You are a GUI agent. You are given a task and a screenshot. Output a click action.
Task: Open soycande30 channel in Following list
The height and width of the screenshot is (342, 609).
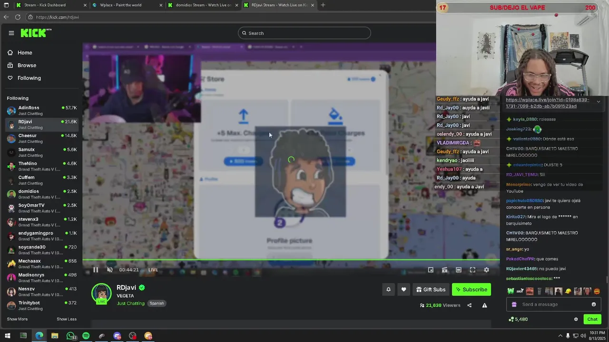[x=42, y=249]
